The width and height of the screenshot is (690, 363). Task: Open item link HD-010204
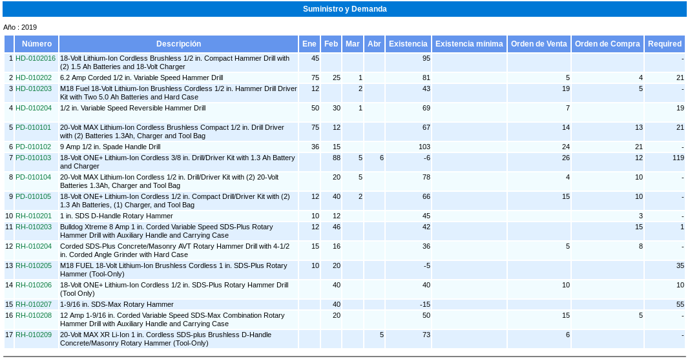point(34,108)
